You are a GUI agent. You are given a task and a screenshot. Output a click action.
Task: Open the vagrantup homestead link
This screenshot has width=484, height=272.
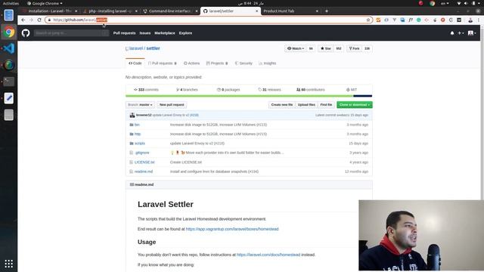coord(232,229)
